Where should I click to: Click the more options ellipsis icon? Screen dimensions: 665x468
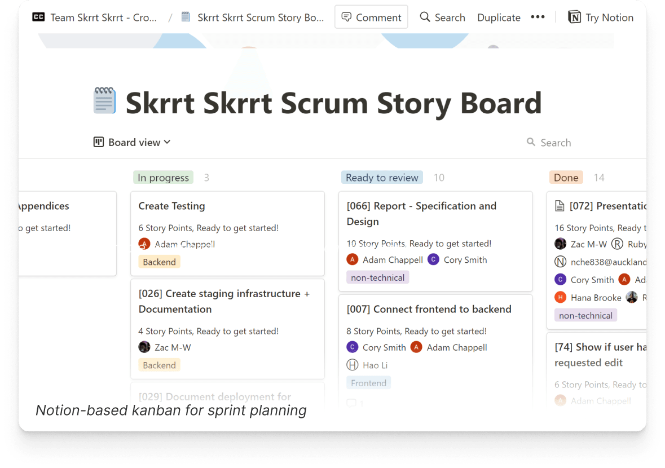click(538, 17)
